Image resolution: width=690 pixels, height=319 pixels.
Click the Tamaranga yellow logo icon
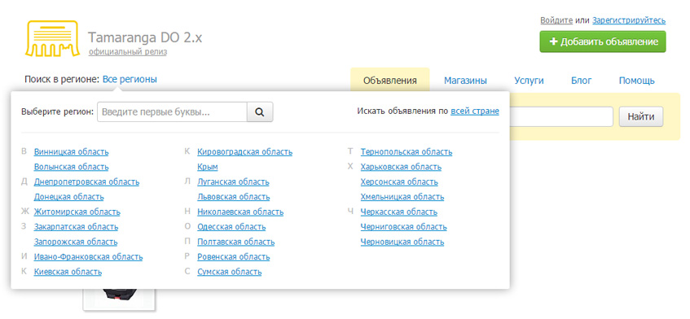click(x=52, y=39)
